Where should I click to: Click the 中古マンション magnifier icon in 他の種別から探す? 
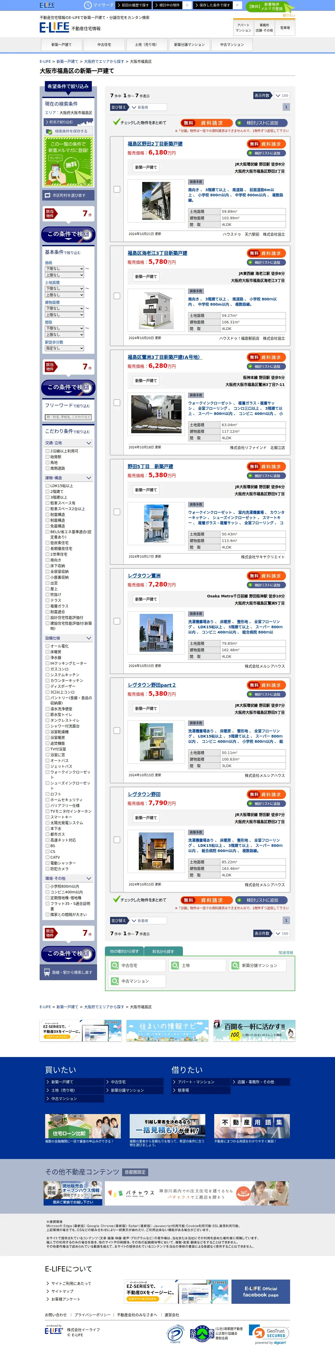[x=115, y=981]
